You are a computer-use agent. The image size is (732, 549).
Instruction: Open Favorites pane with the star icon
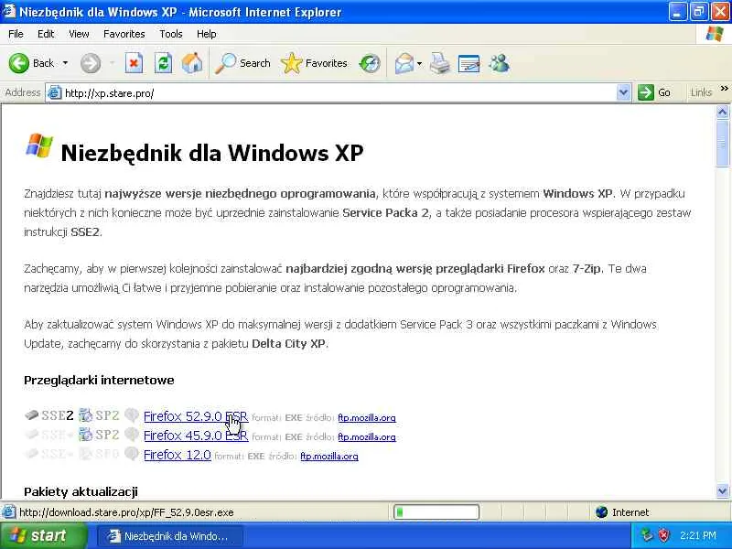[x=314, y=63]
